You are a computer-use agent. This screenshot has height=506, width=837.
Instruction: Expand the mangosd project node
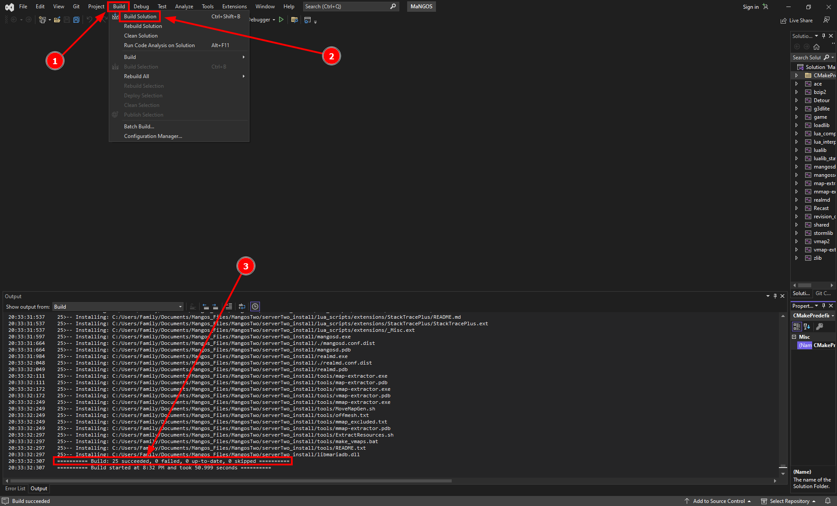coord(796,167)
